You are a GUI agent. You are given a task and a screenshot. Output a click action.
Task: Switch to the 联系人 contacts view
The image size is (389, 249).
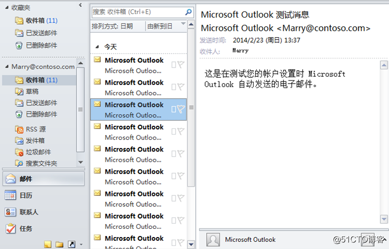pyautogui.click(x=43, y=212)
